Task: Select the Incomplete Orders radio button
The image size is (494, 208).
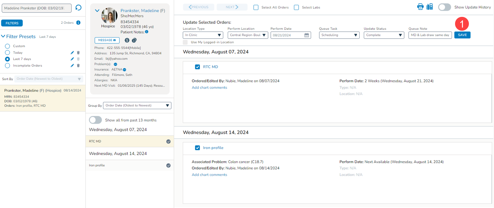Action: (x=7, y=65)
